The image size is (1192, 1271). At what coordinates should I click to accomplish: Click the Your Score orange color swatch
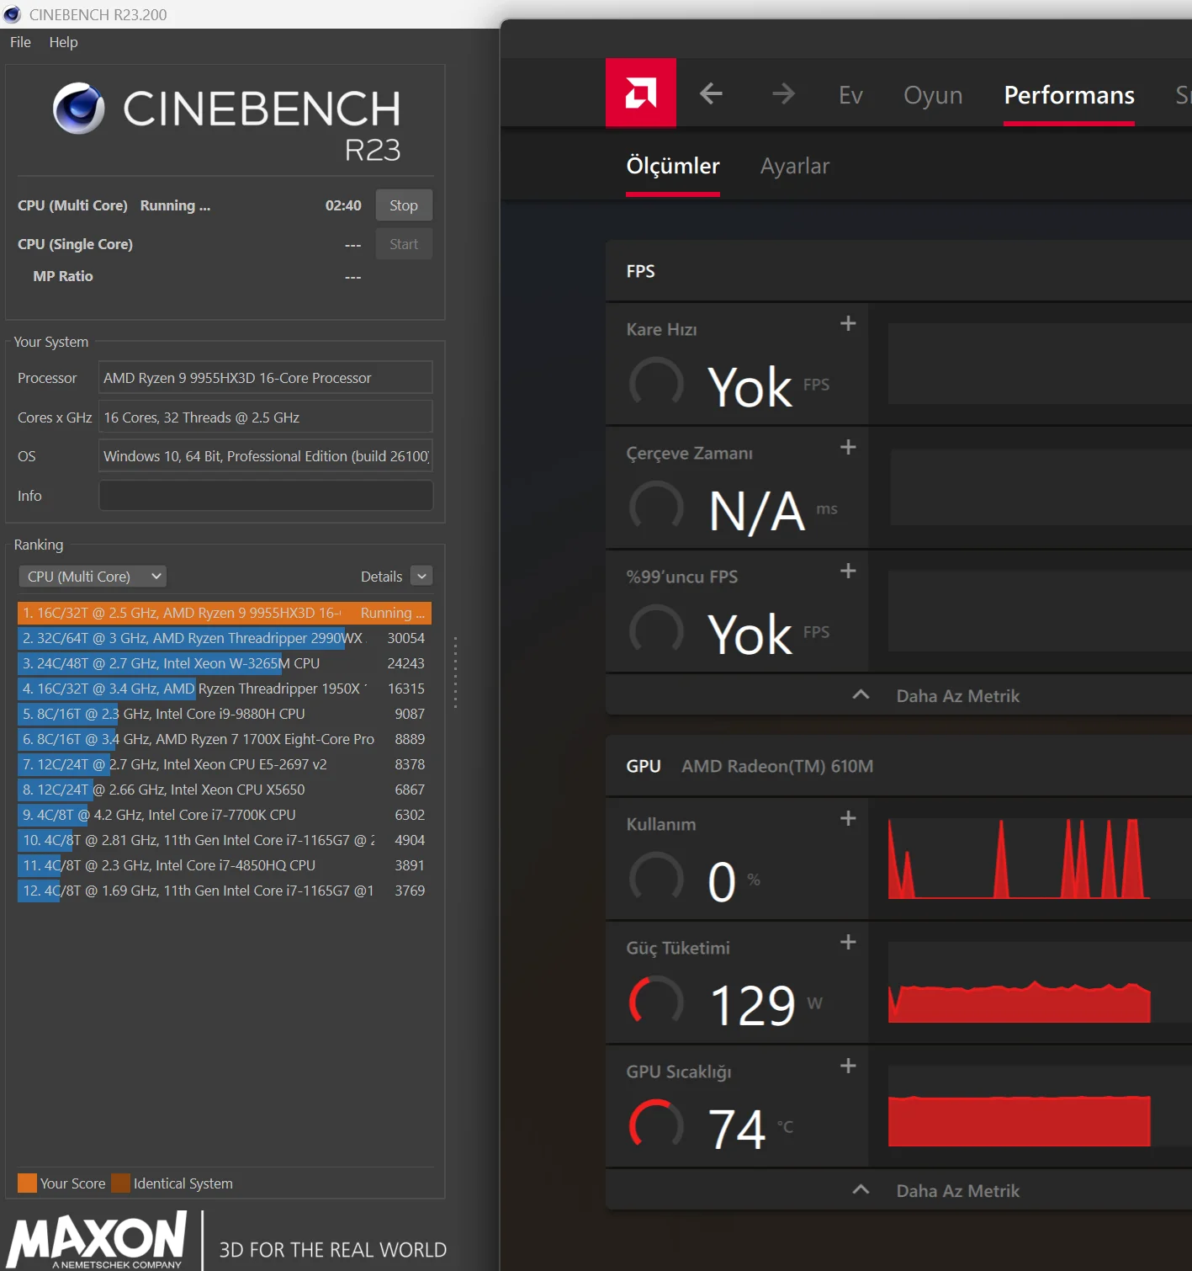pyautogui.click(x=27, y=1183)
